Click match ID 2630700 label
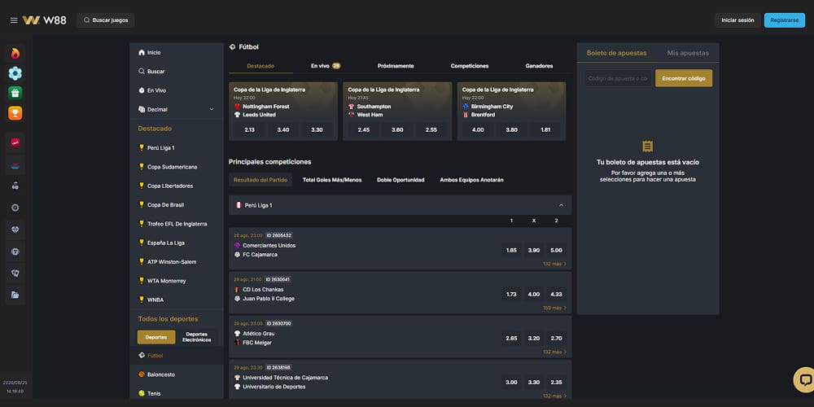The image size is (814, 407). pos(278,323)
